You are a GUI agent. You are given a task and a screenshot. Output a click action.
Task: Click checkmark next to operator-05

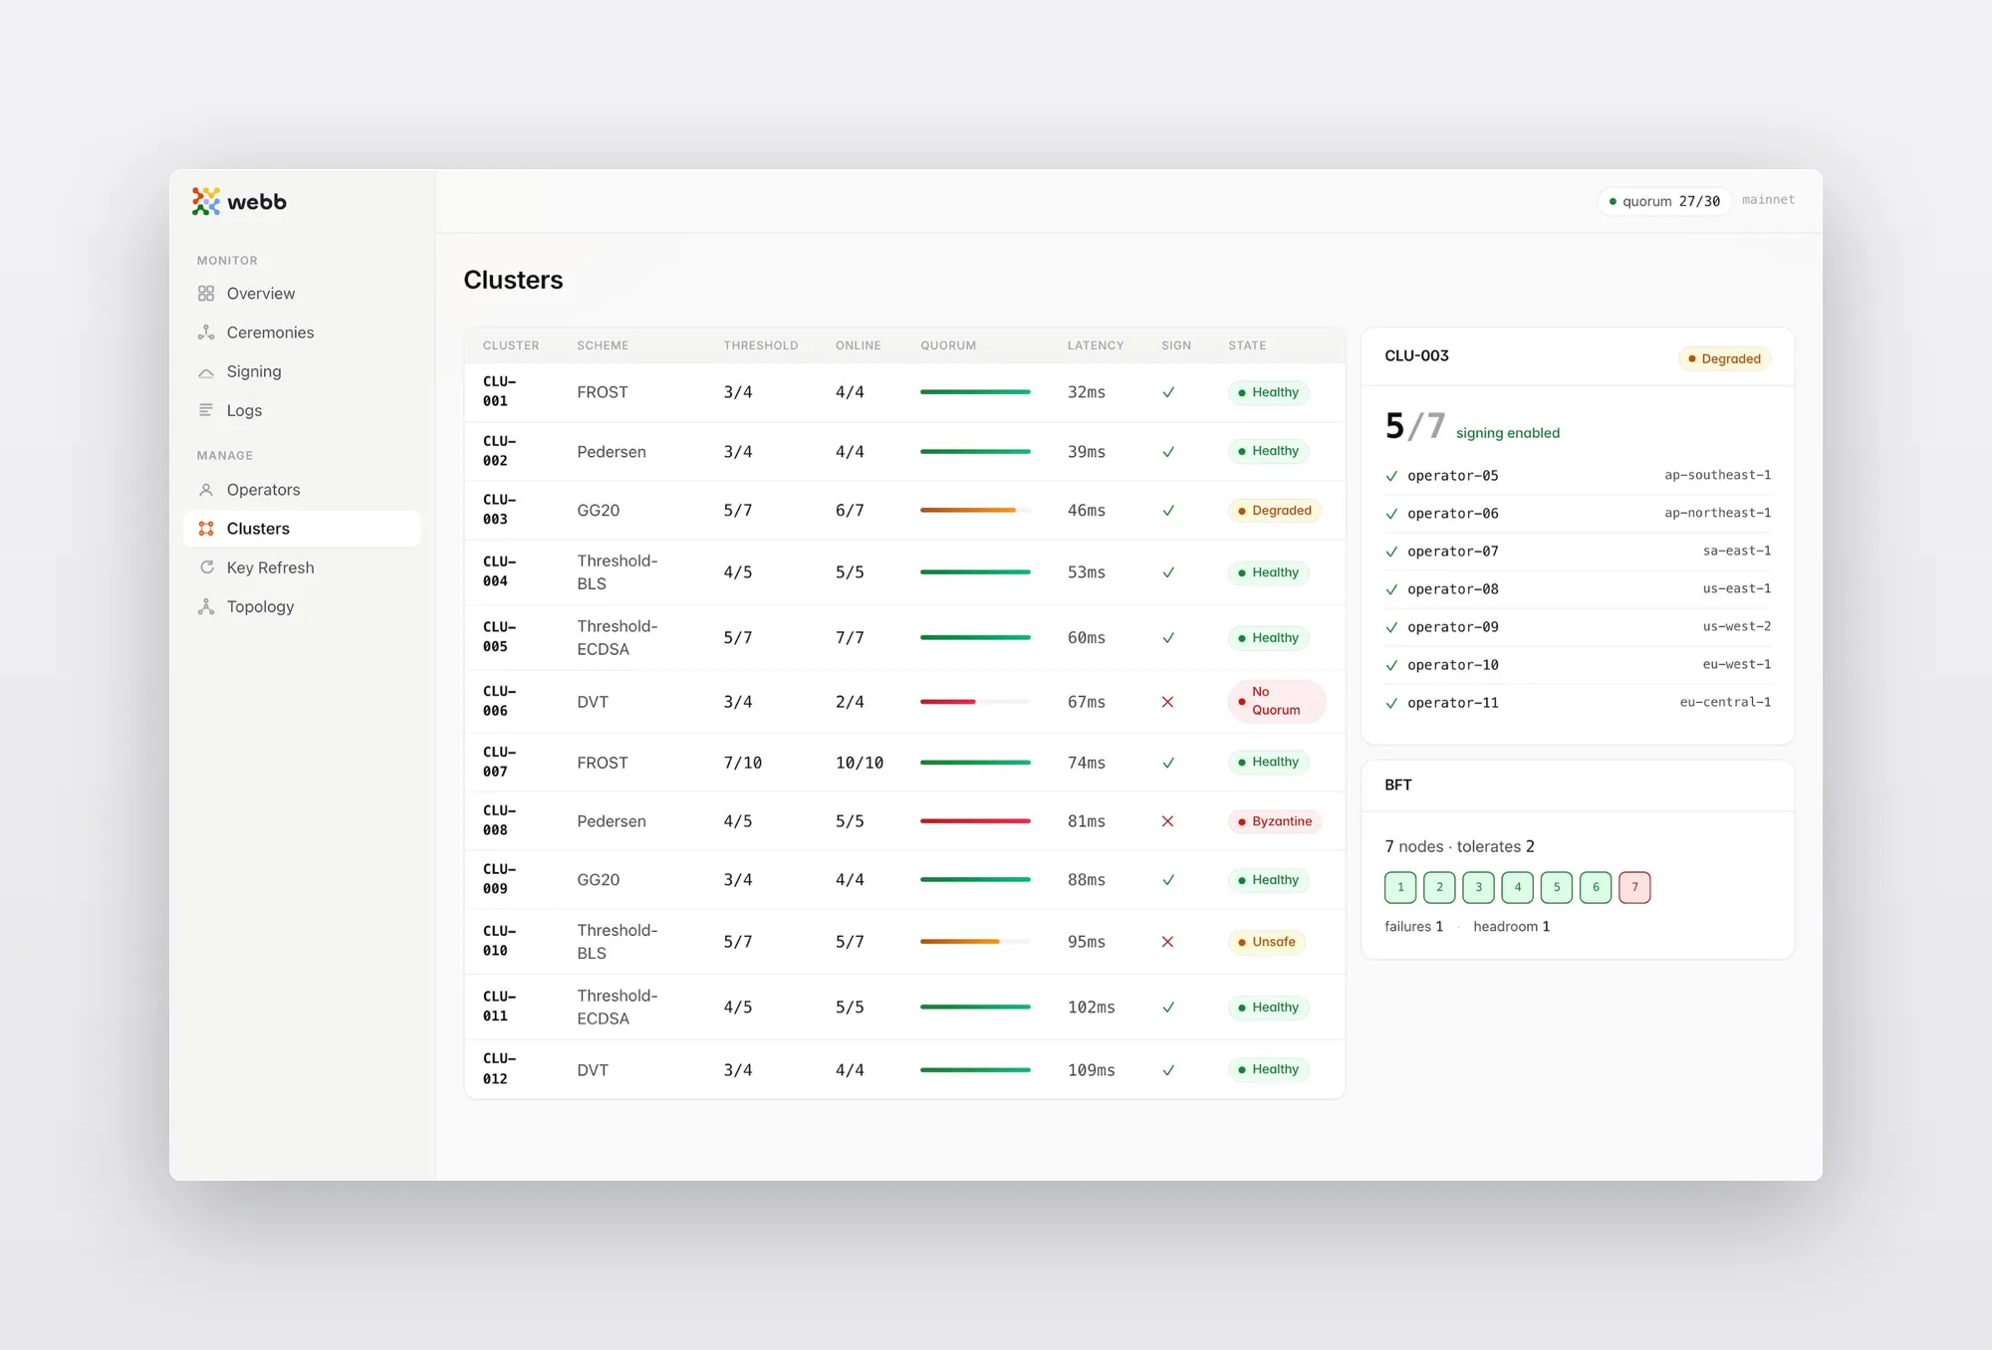(1391, 476)
